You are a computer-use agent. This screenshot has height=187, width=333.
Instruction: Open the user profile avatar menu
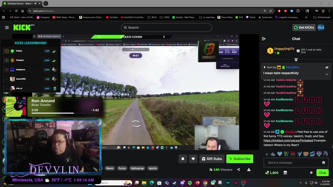(x=321, y=28)
